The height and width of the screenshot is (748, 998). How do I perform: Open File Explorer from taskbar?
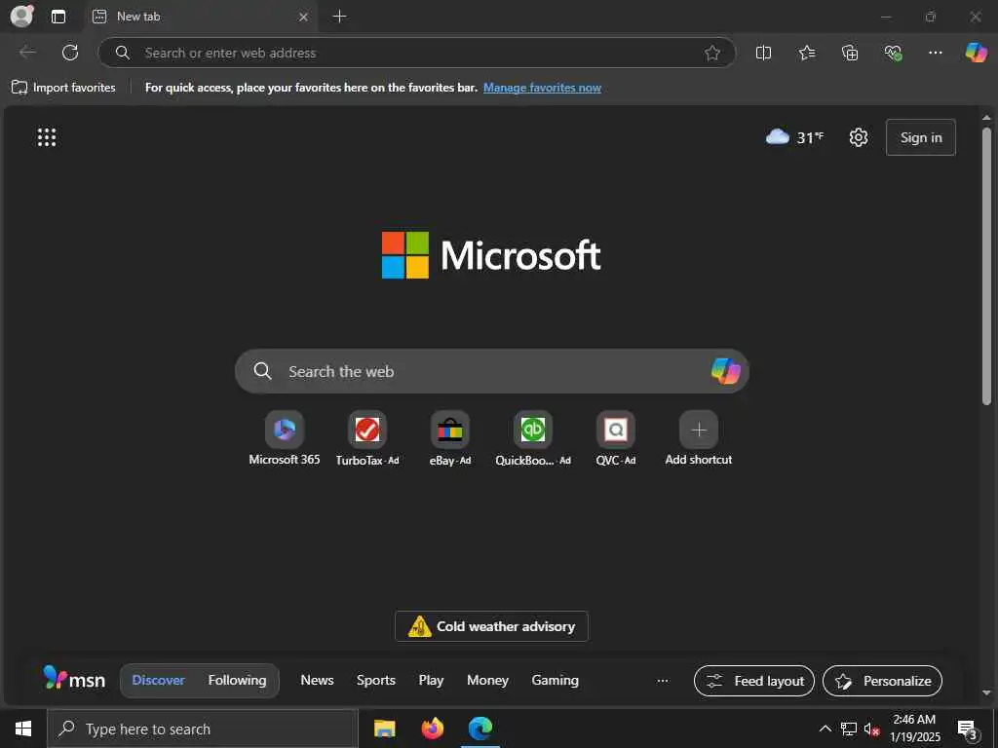[384, 729]
